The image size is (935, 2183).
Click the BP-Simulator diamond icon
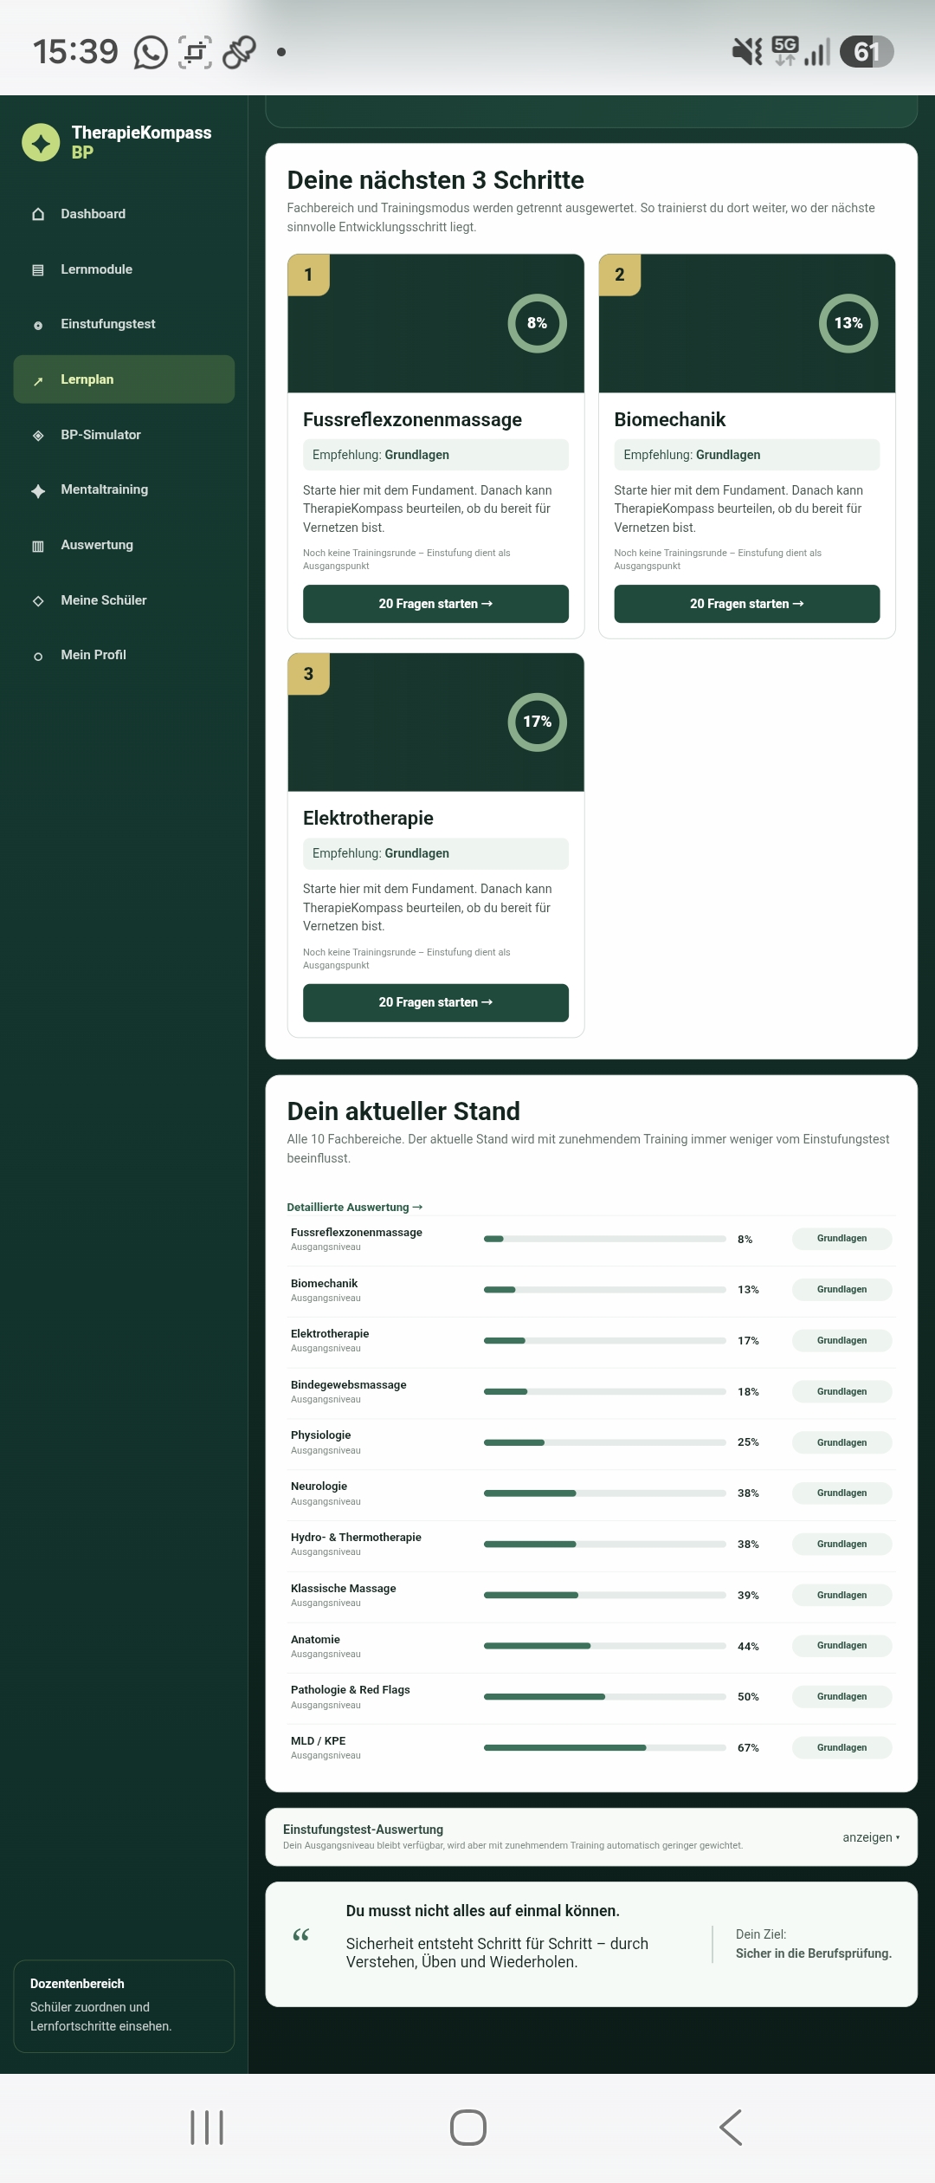(38, 435)
